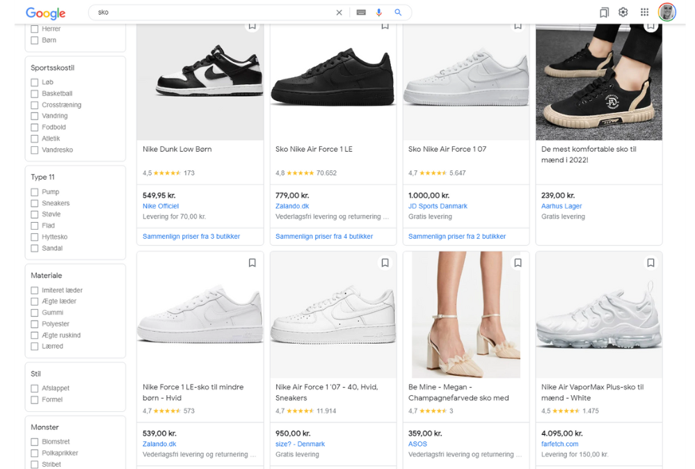This screenshot has width=695, height=469.
Task: Open the Sko Nike Air Force 1 07 image
Action: (x=466, y=82)
